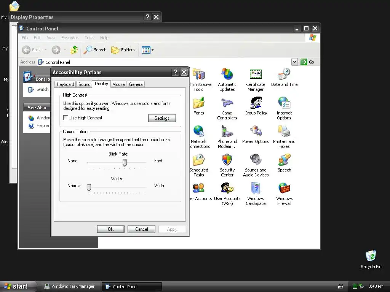
Task: Open the Favorites menu
Action: 70,38
